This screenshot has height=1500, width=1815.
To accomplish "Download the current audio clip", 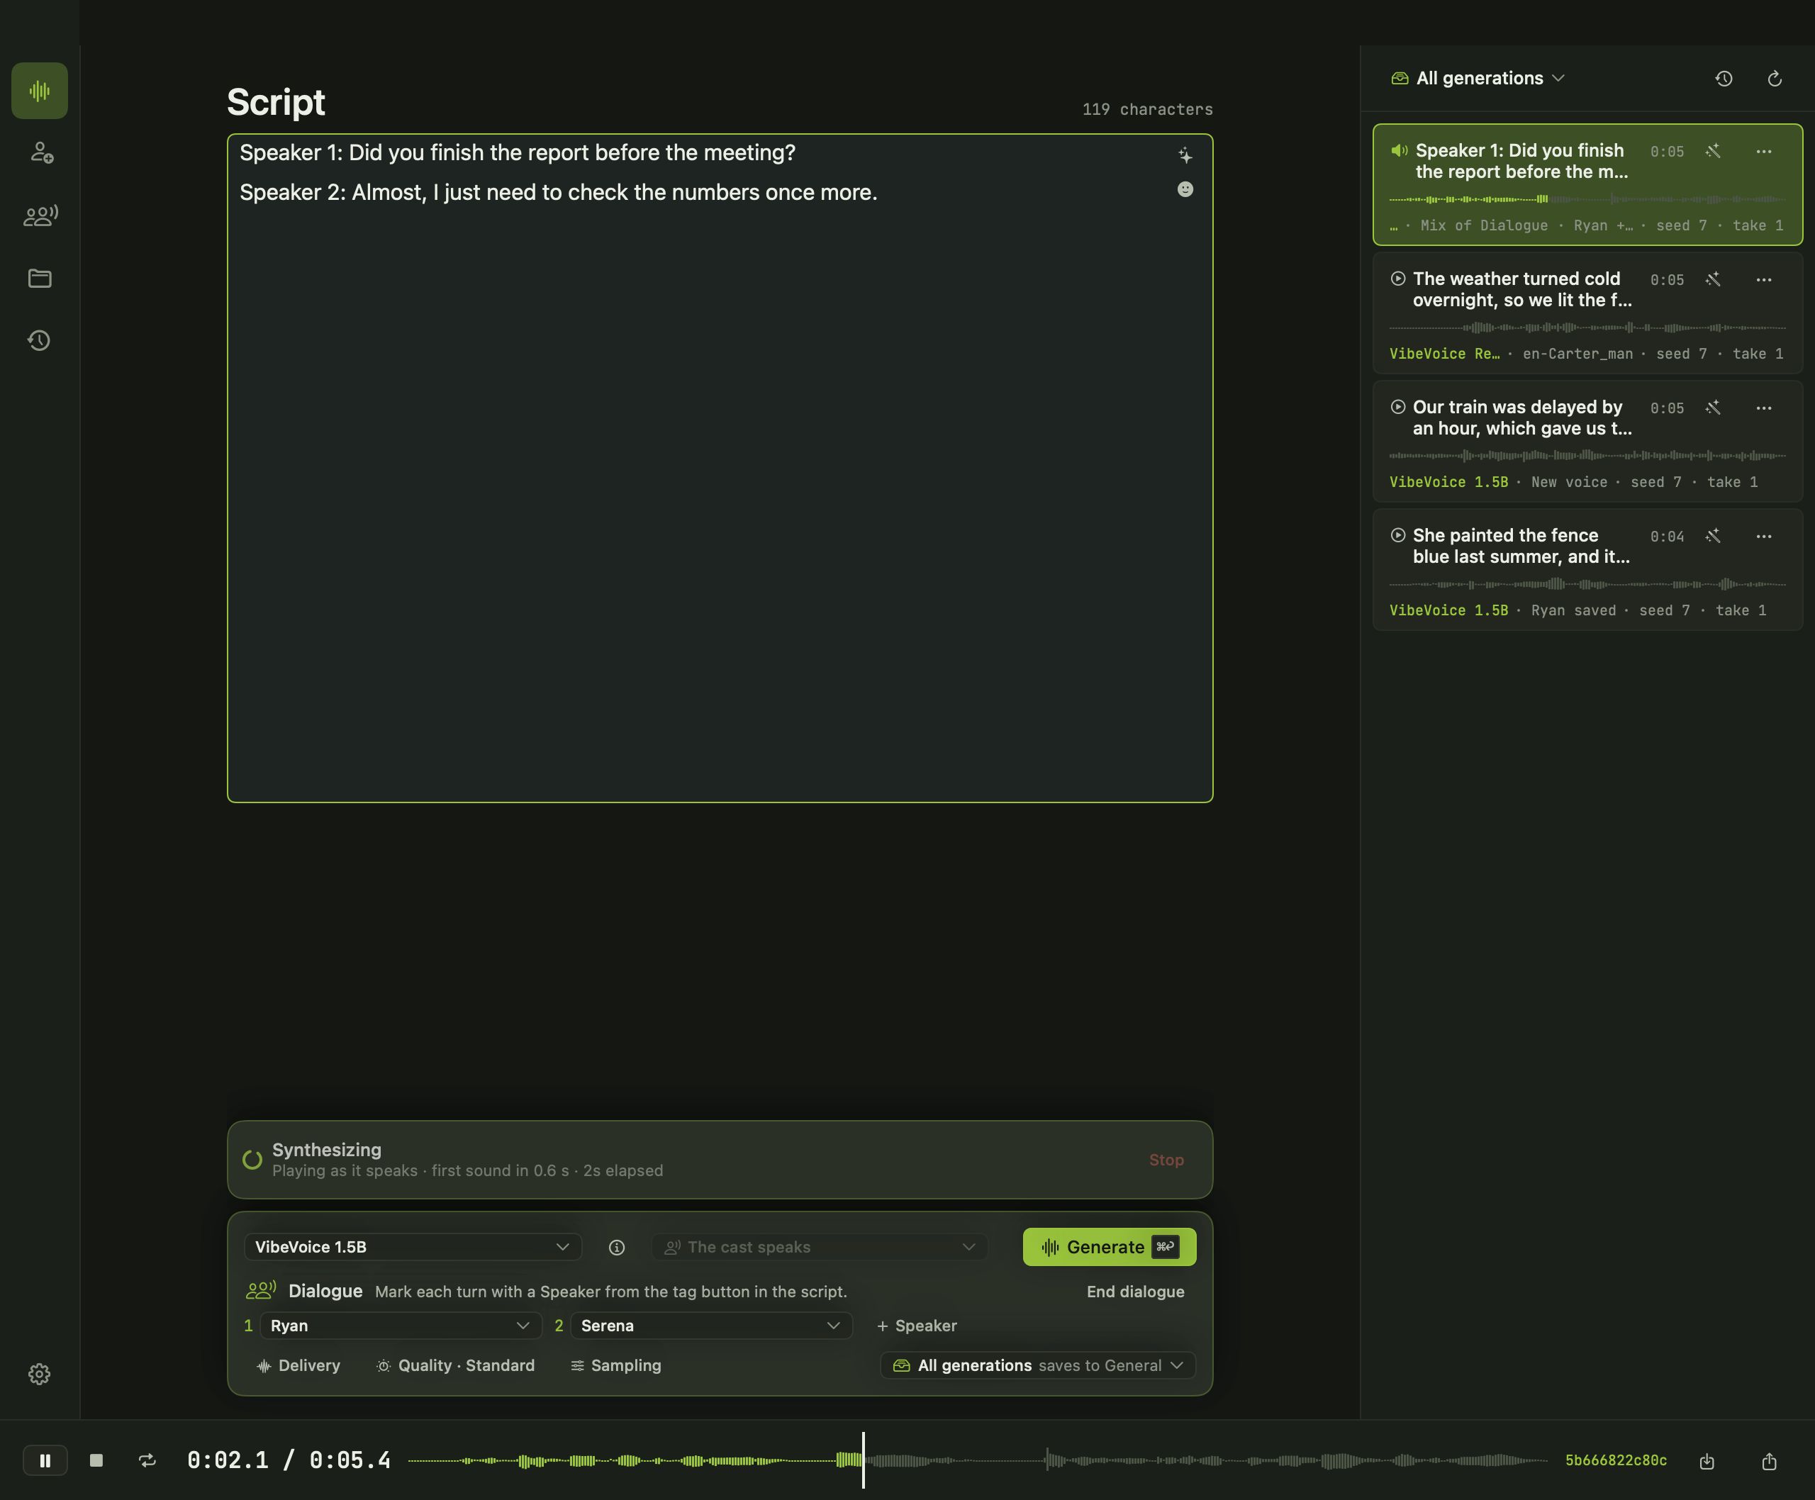I will [x=1707, y=1461].
